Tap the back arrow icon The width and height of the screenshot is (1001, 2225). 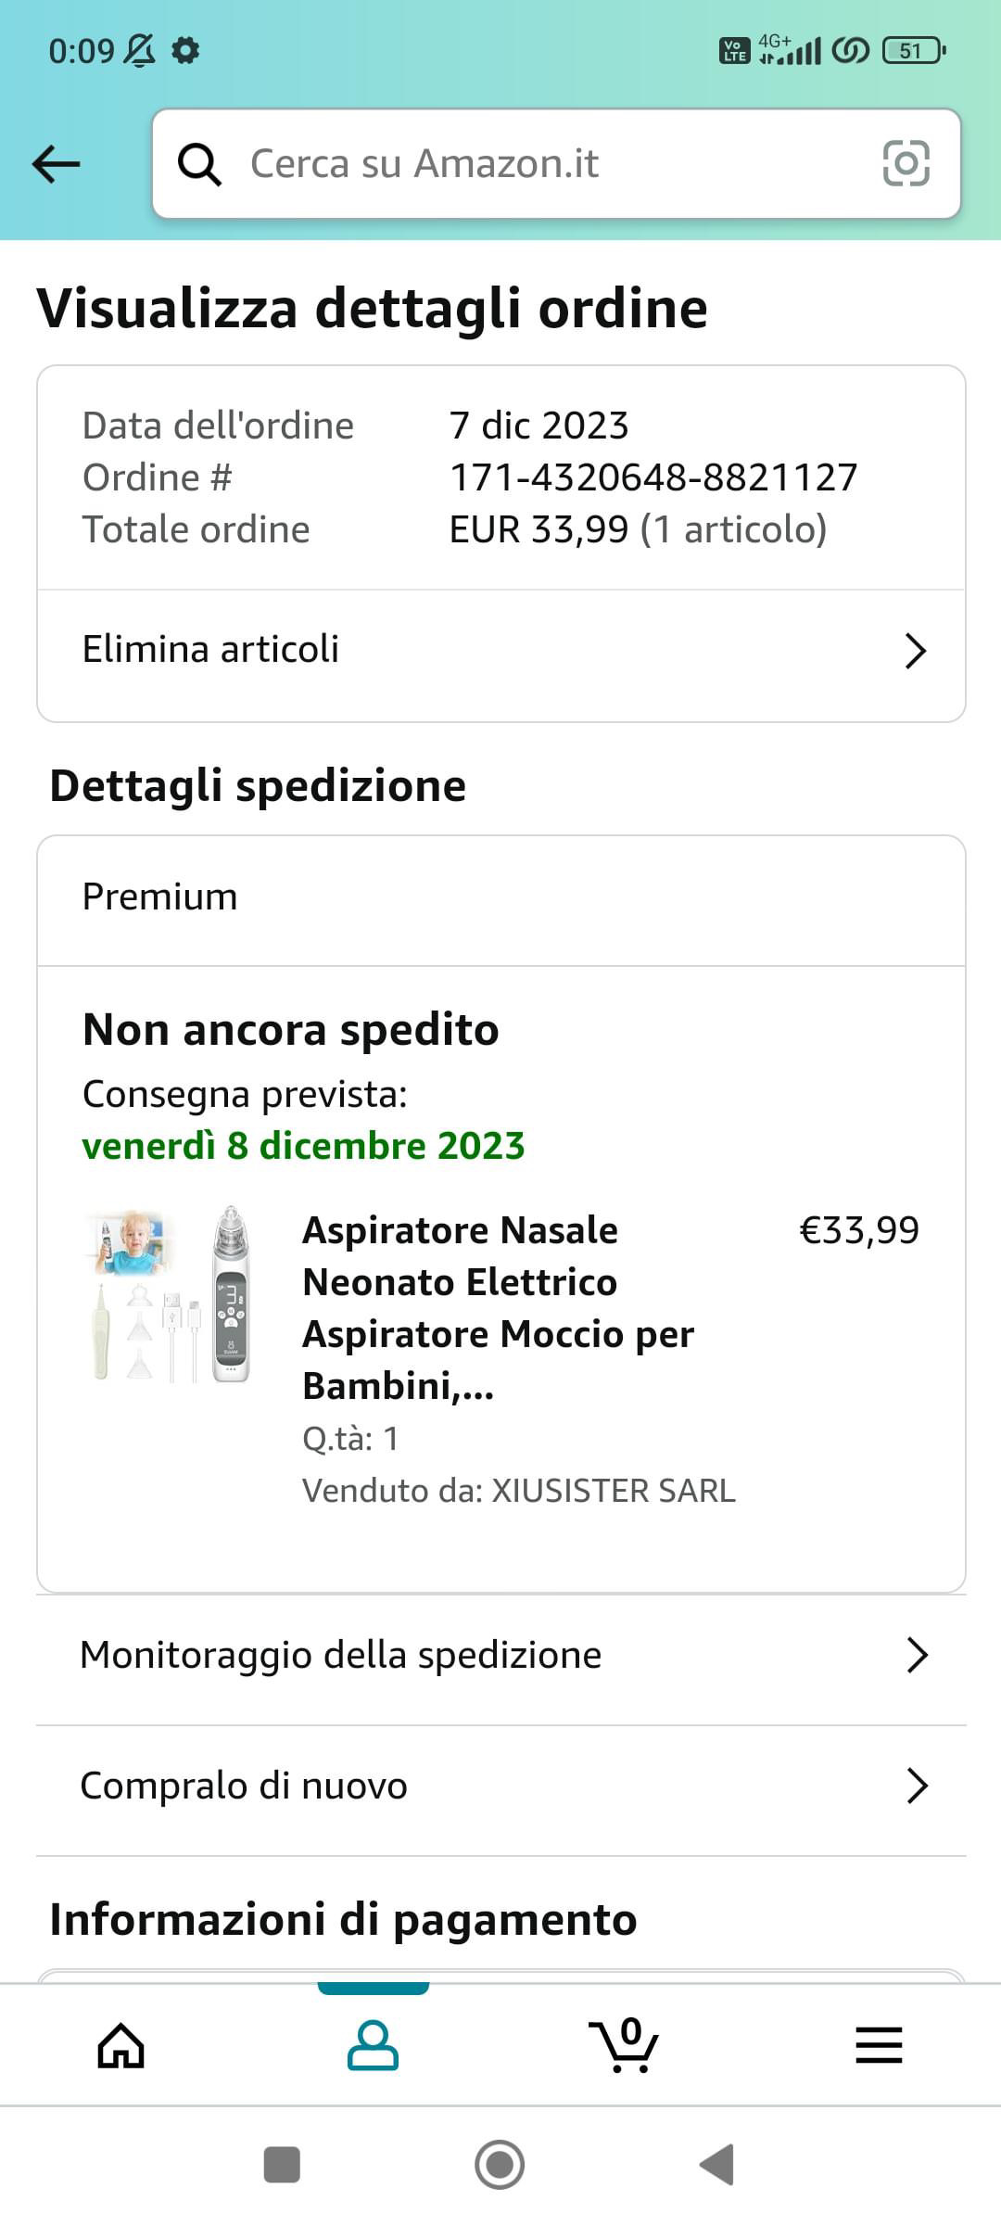point(57,165)
